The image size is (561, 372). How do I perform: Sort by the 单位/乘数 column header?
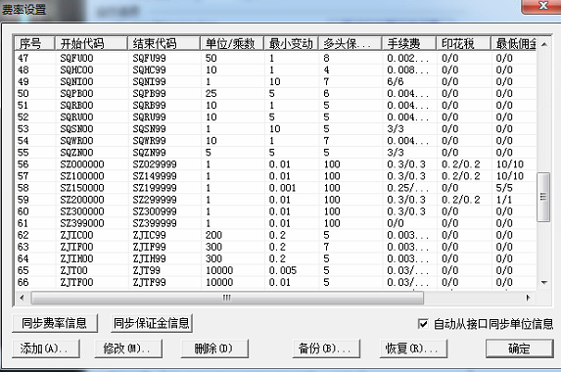click(x=232, y=44)
